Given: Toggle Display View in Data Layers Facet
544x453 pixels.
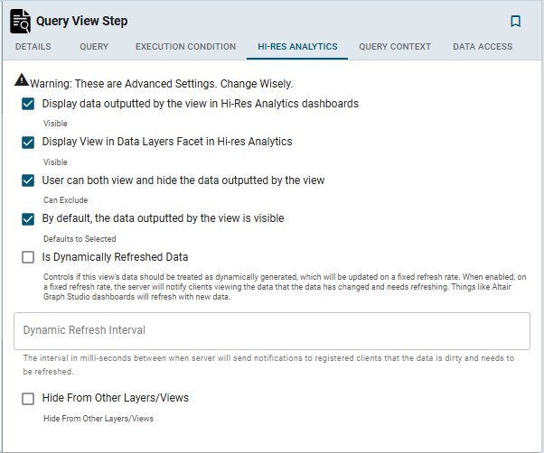Looking at the screenshot, I should coord(28,142).
